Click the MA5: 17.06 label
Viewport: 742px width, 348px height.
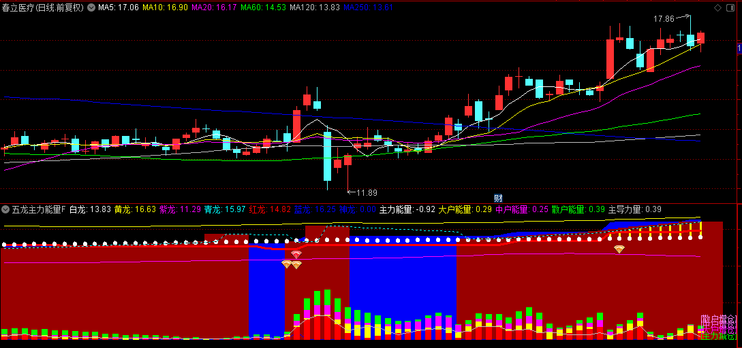[x=119, y=7]
